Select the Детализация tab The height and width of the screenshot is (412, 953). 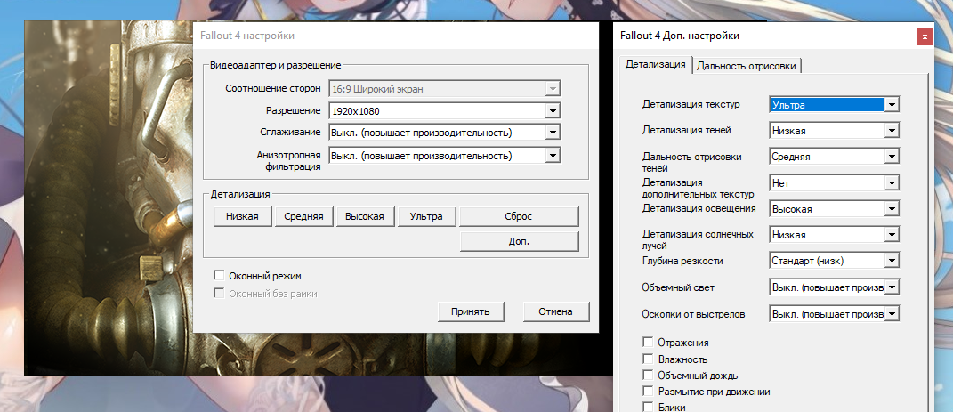pos(656,64)
